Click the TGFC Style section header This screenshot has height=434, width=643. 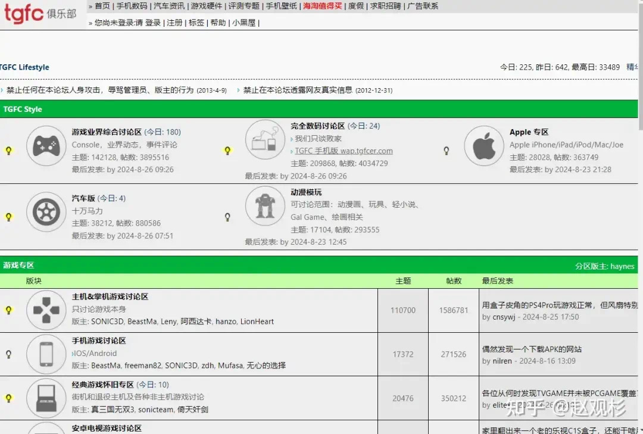(x=23, y=109)
